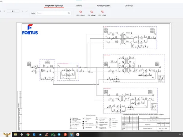Open the Конвертировать tab
The image size is (183, 137).
click(x=104, y=6)
